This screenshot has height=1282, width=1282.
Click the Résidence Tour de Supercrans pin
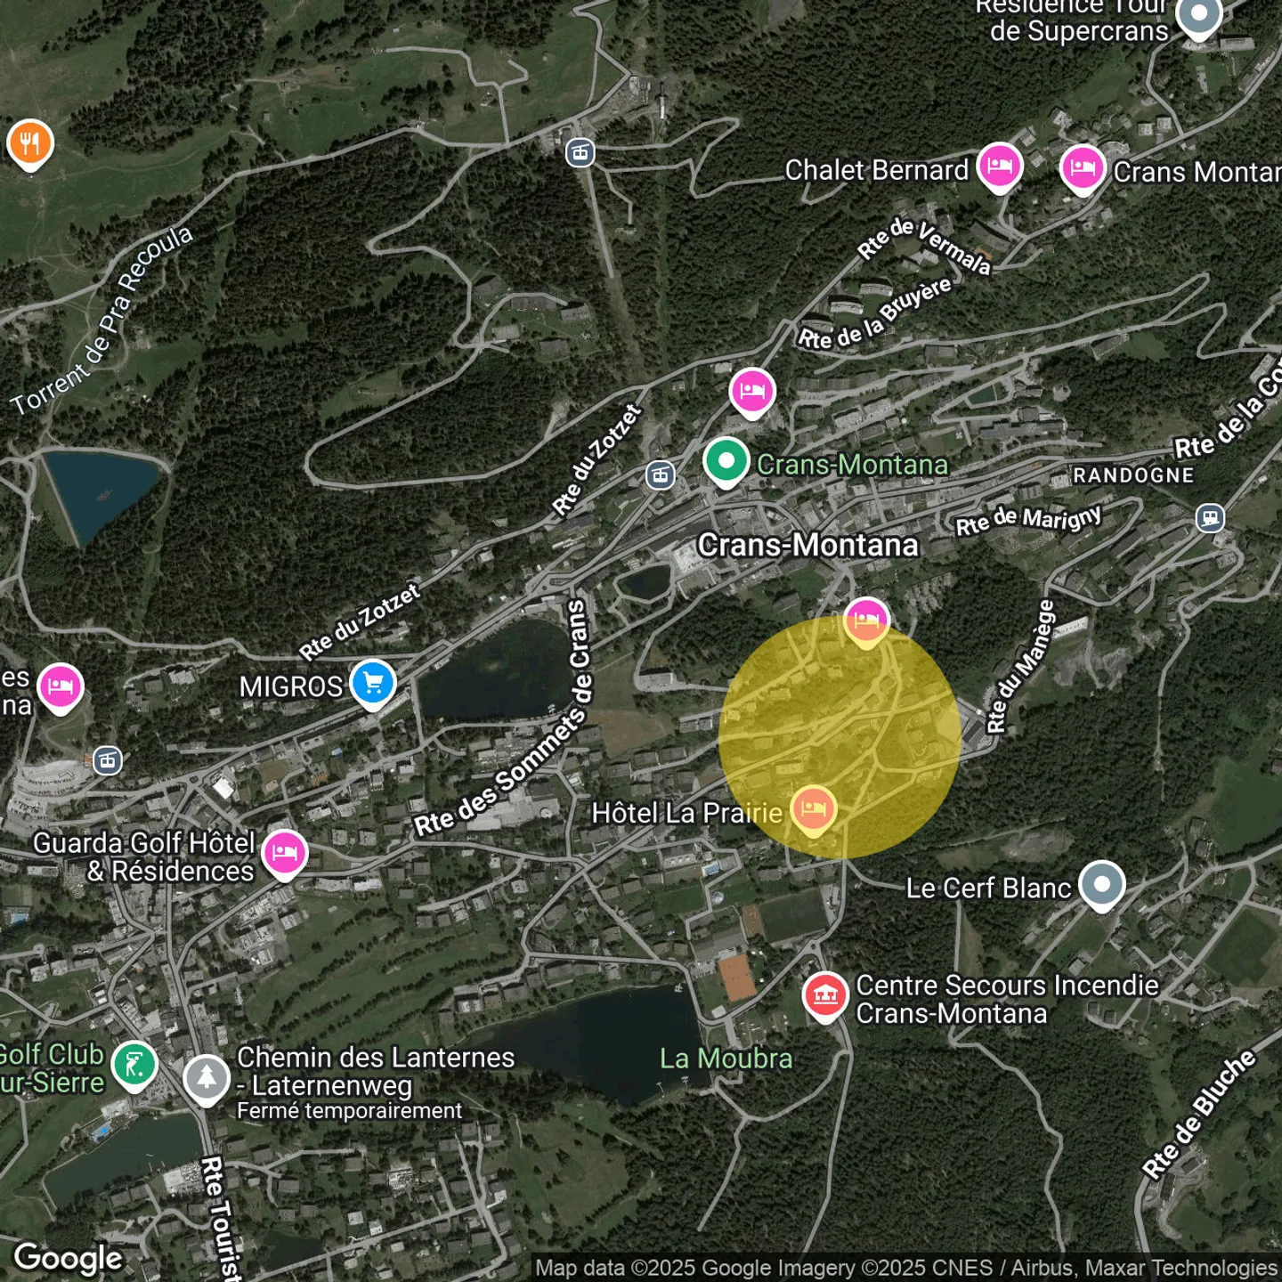pos(1199,16)
